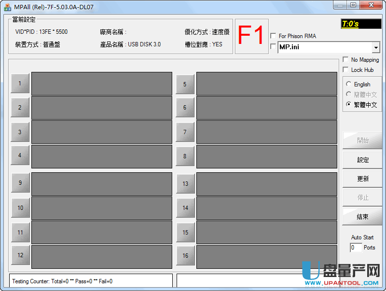Click port slot button 12
This screenshot has width=386, height=291.
click(x=20, y=255)
